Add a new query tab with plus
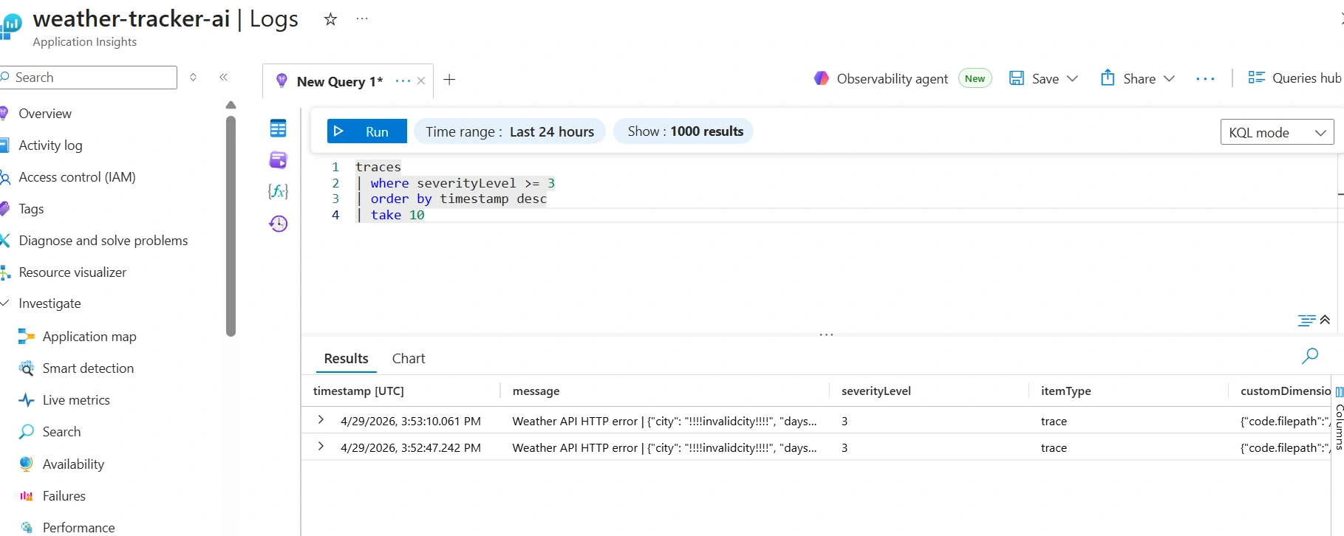The height and width of the screenshot is (536, 1344). [449, 80]
